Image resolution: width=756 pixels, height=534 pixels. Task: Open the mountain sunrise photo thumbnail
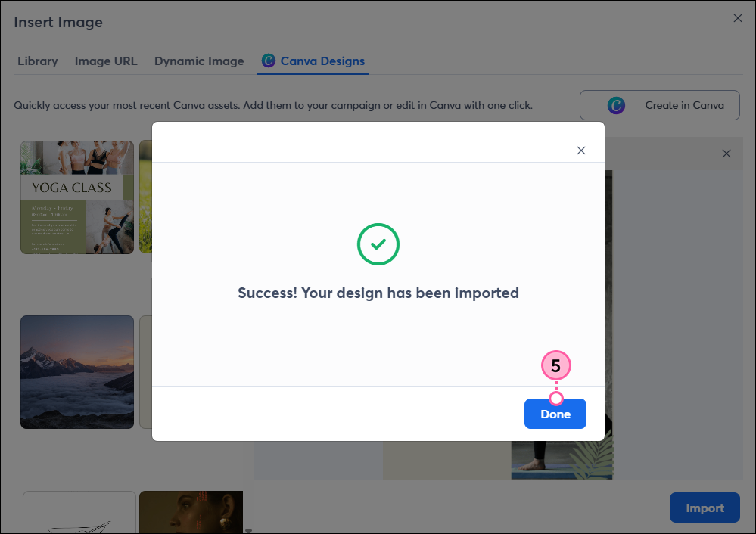point(76,371)
